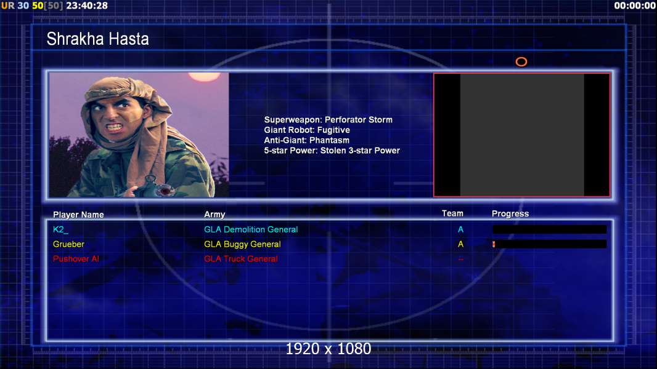Click Grueber's loading progress bar
The image size is (657, 369).
pyautogui.click(x=549, y=244)
